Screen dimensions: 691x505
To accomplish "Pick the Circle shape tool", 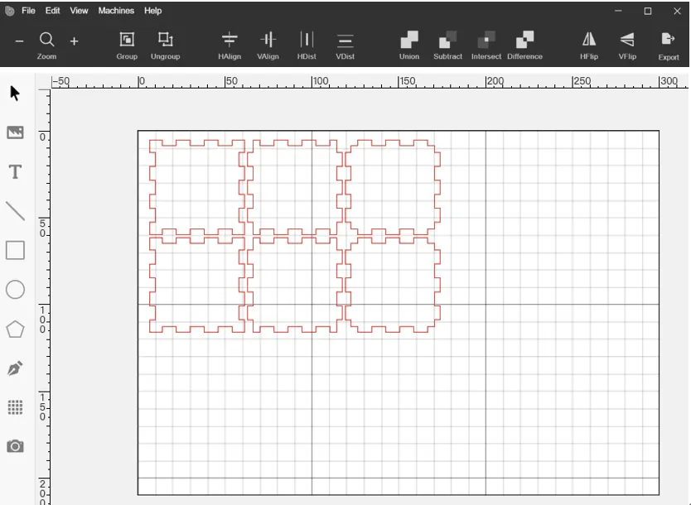I will 15,290.
